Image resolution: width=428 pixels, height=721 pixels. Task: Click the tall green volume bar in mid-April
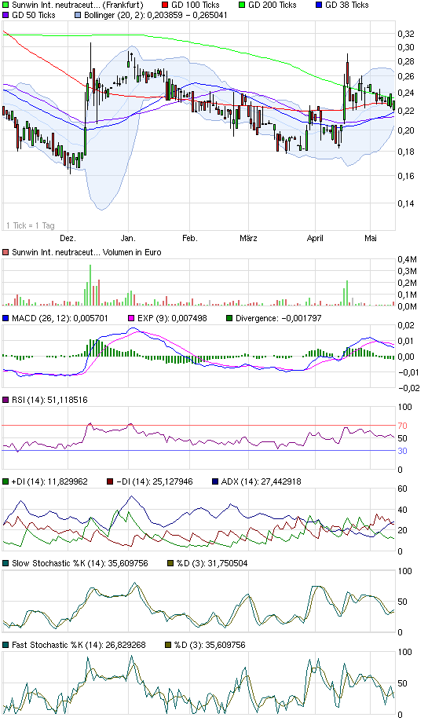point(347,294)
